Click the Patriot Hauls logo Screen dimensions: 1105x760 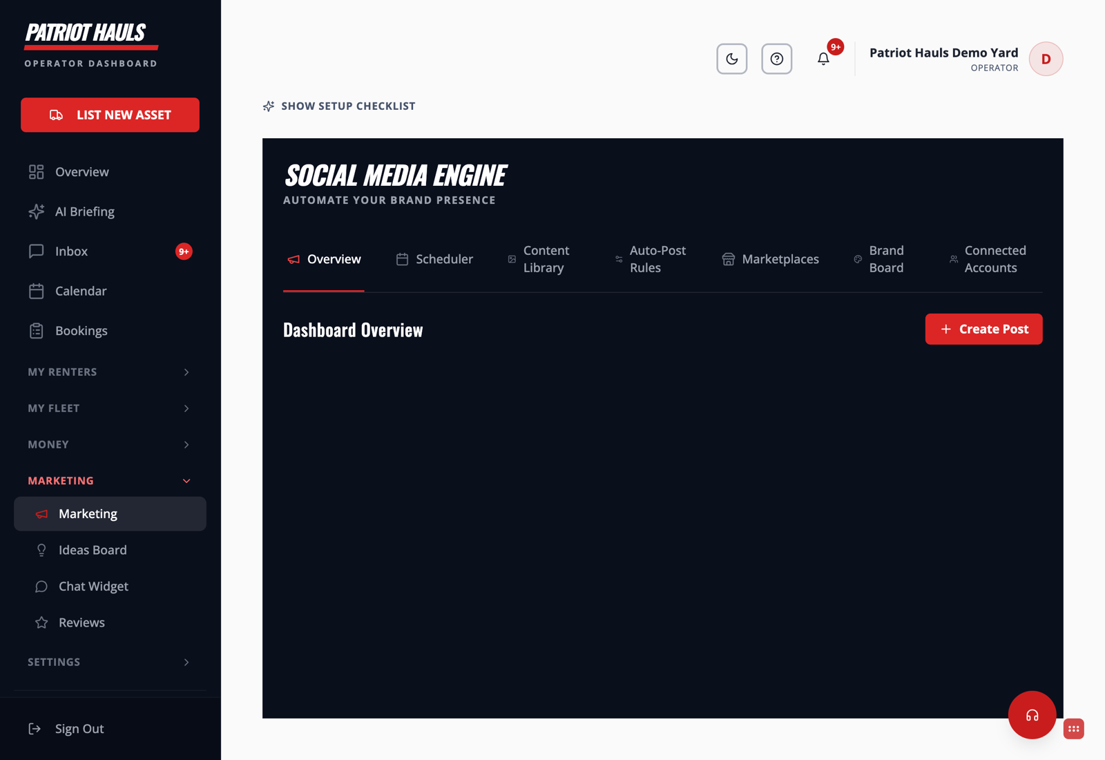click(x=91, y=36)
